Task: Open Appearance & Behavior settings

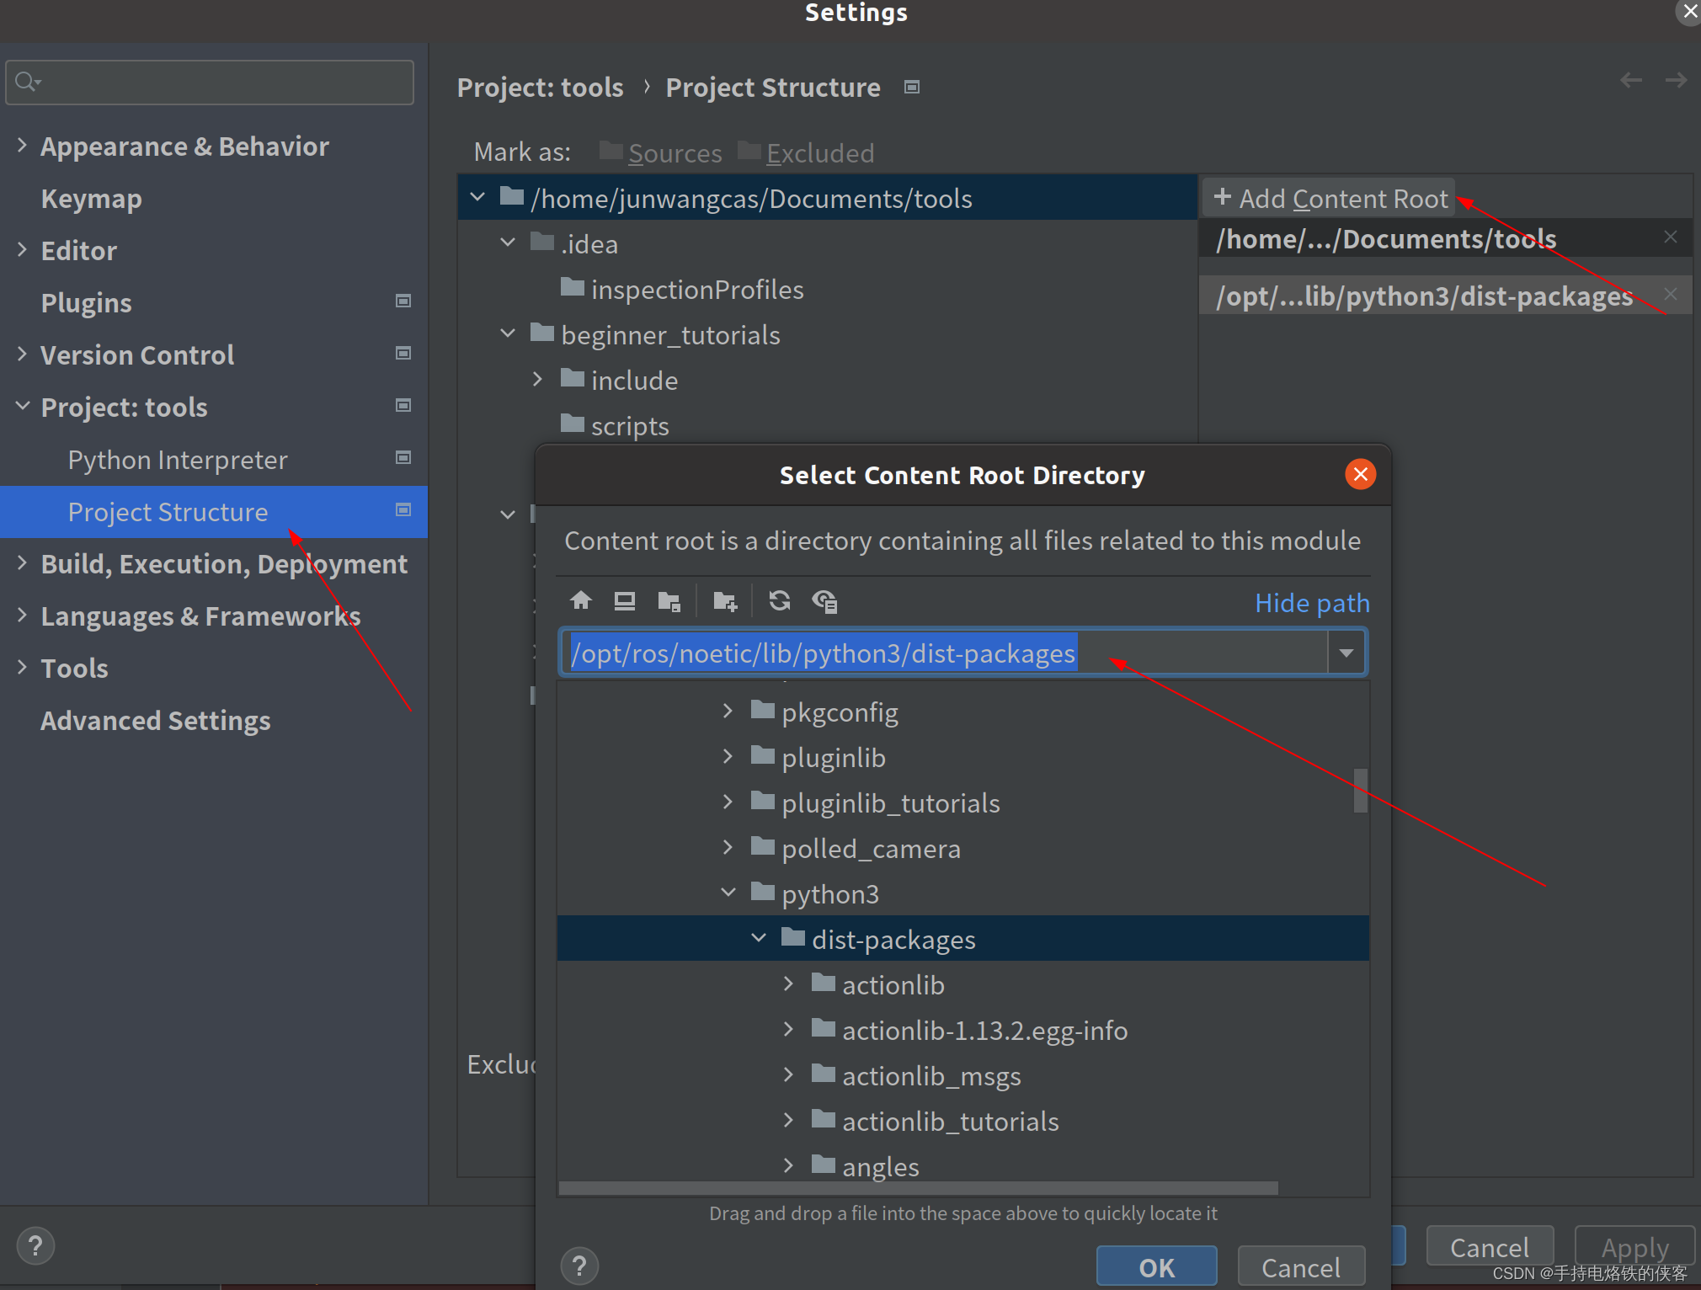Action: [x=184, y=146]
